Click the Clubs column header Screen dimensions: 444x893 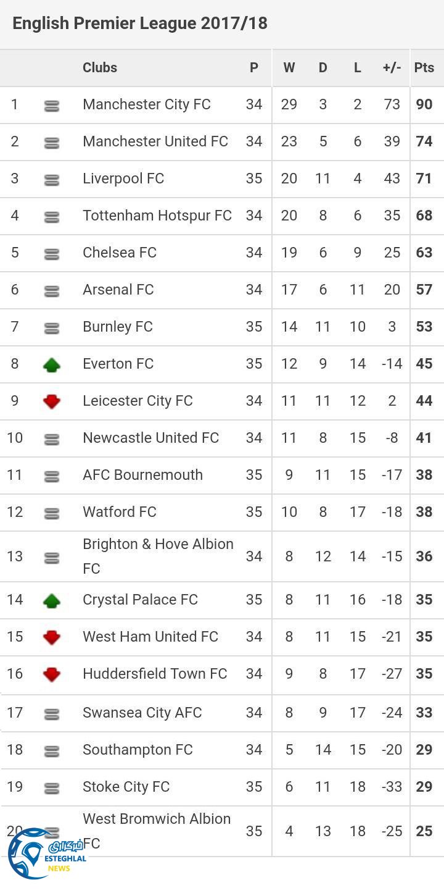pyautogui.click(x=100, y=68)
